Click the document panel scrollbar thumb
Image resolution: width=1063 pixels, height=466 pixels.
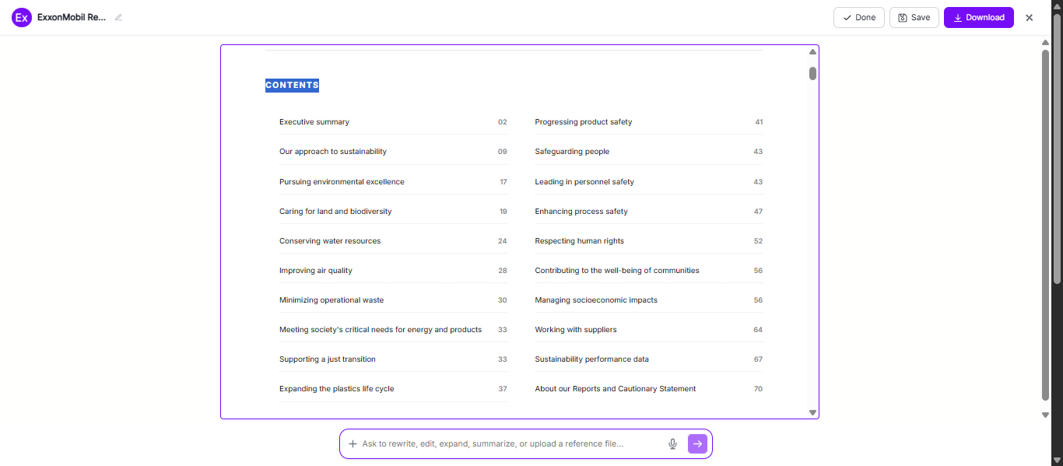[812, 73]
